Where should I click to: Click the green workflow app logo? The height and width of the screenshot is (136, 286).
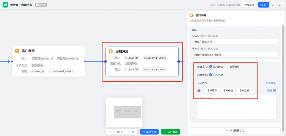(5, 5)
